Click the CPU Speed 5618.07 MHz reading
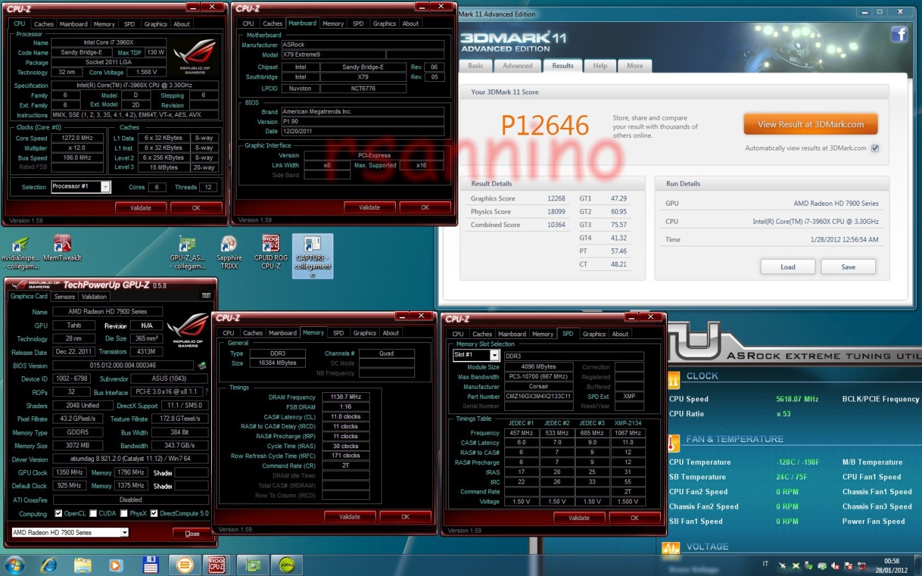The width and height of the screenshot is (922, 576). tap(797, 399)
